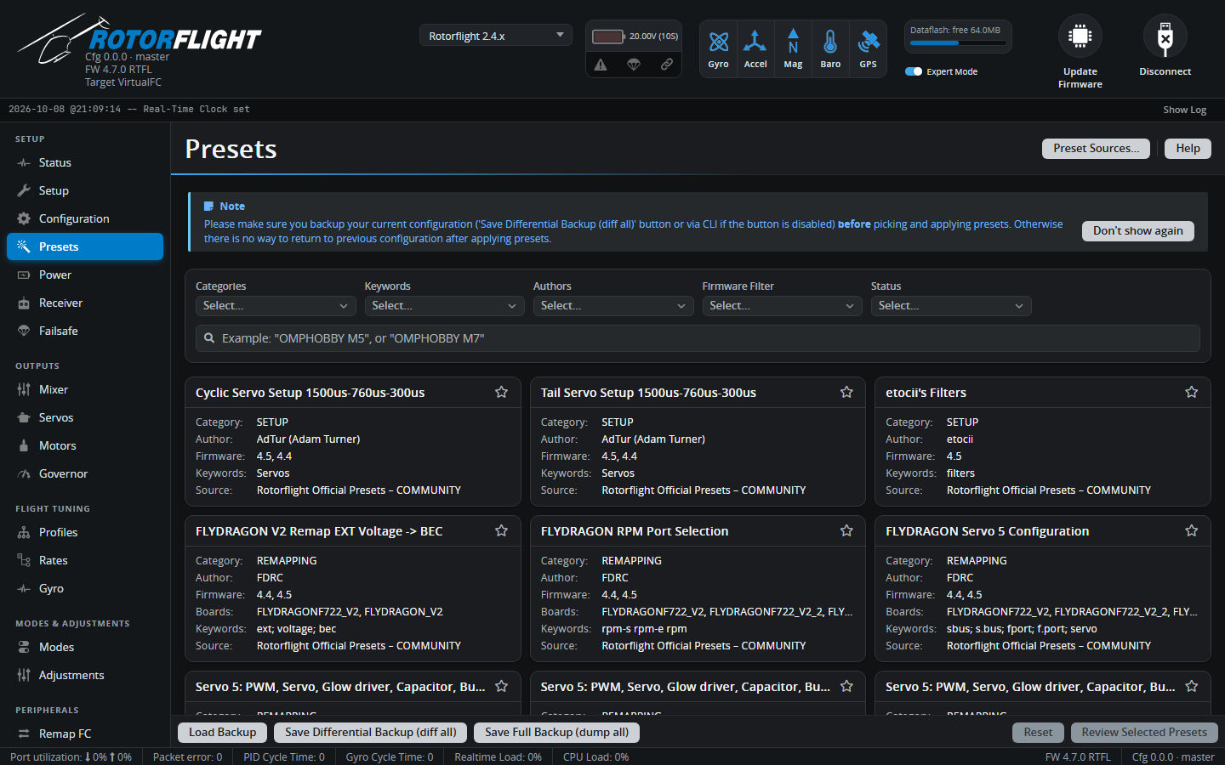Open the Modes tab
Image resolution: width=1225 pixels, height=765 pixels.
[x=85, y=647]
